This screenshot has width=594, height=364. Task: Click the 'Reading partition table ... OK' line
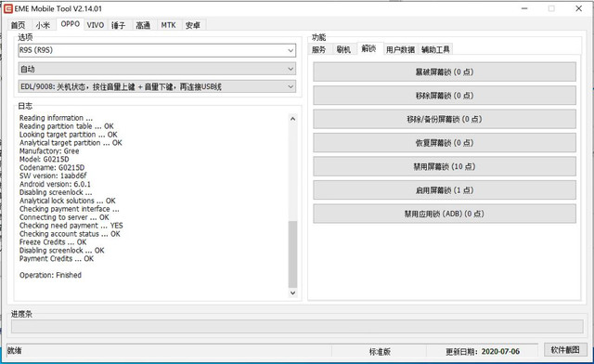66,126
